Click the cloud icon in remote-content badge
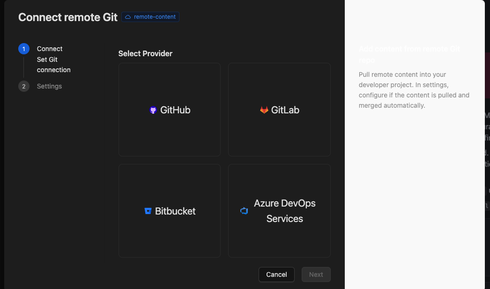This screenshot has height=289, width=490. 128,17
